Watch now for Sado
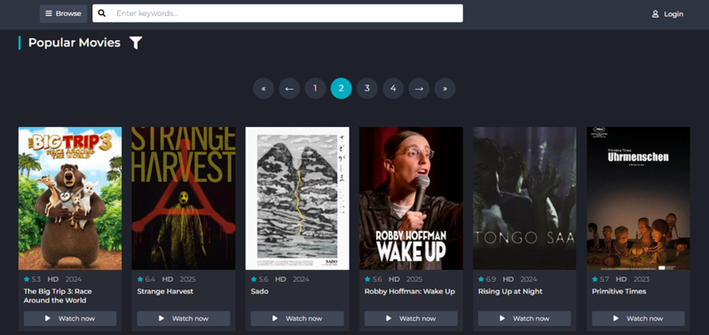Image resolution: width=709 pixels, height=335 pixels. pyautogui.click(x=297, y=318)
